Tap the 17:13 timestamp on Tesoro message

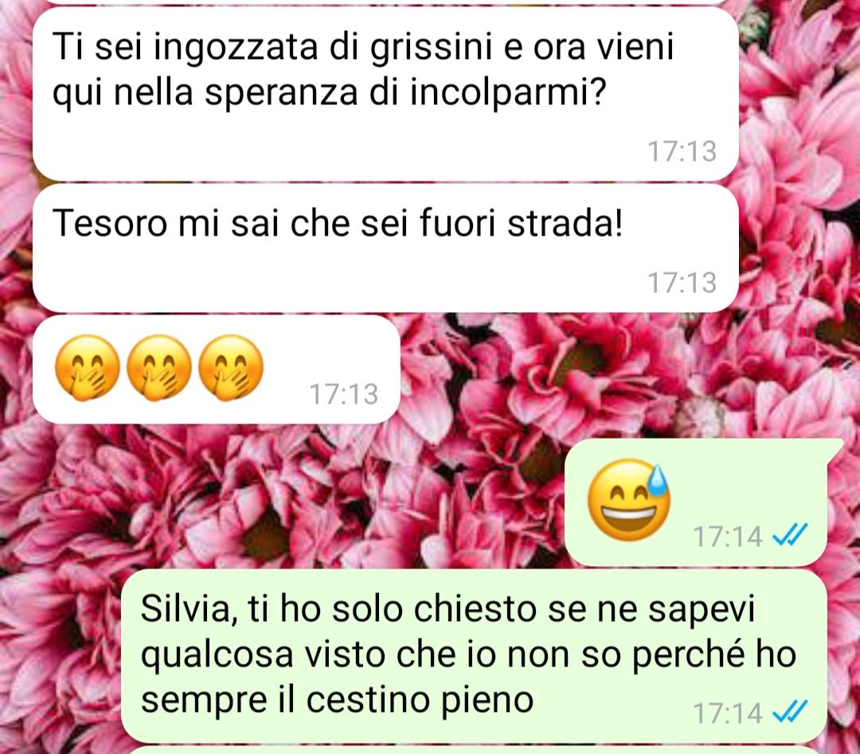(682, 283)
